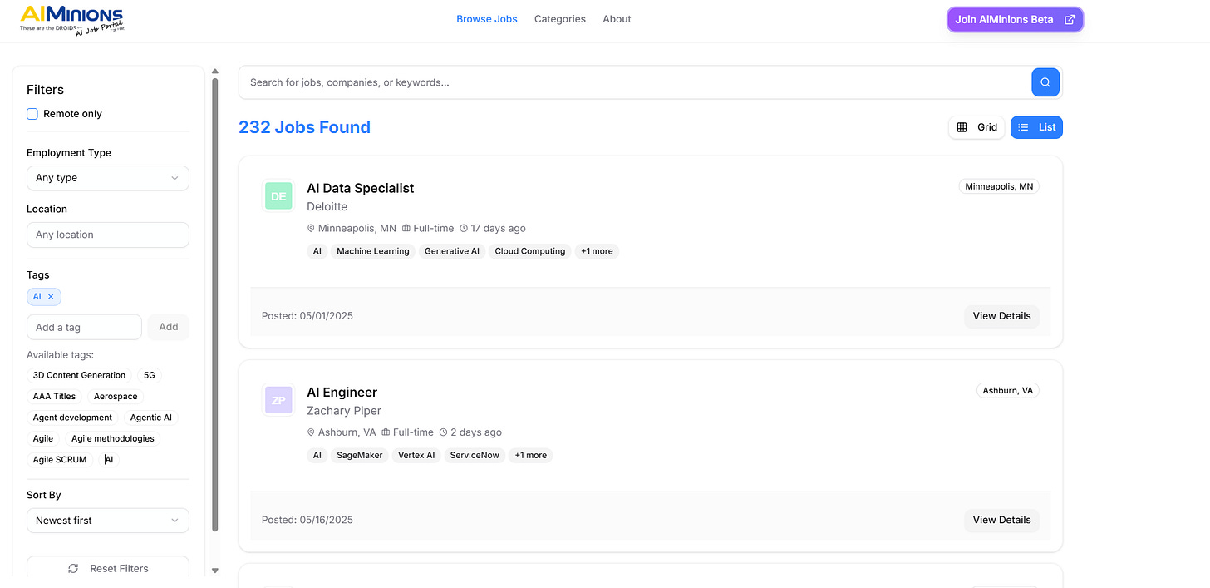Click the Zachary Piper company name
Screen dimensions: 1210x588
(x=344, y=411)
